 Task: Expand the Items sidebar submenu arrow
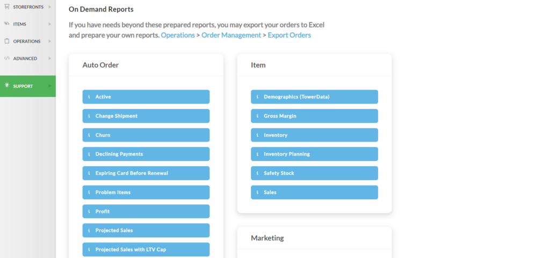coord(50,24)
